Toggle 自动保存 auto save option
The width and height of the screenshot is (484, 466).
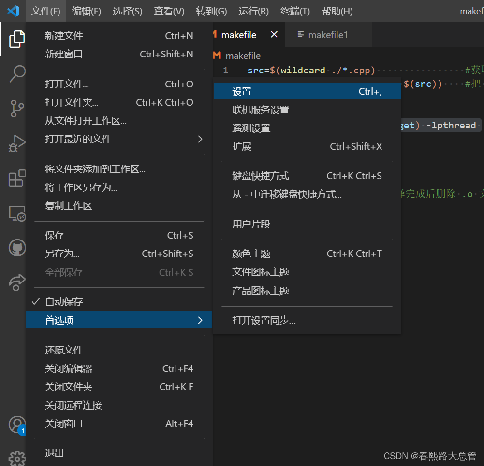119,302
